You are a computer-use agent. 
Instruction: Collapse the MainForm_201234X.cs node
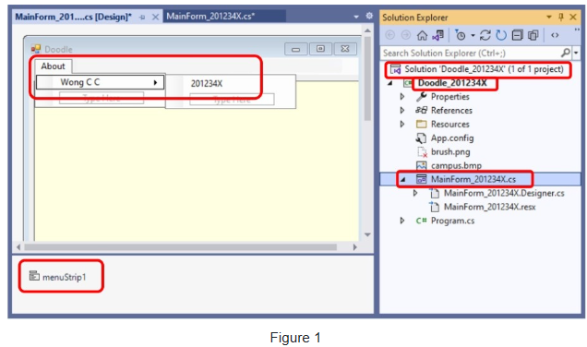403,180
